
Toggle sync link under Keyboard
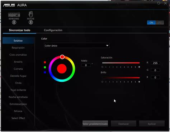click(x=14, y=22)
